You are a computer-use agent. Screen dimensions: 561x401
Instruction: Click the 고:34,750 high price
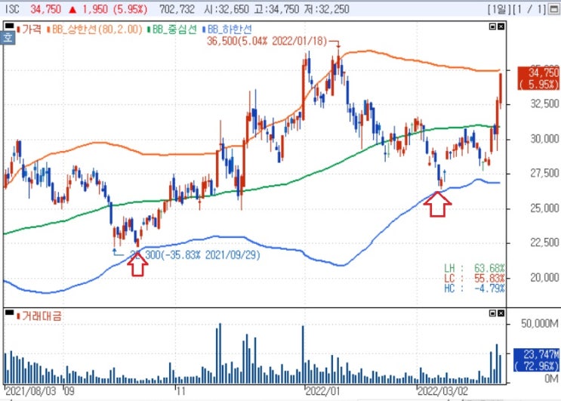point(276,9)
